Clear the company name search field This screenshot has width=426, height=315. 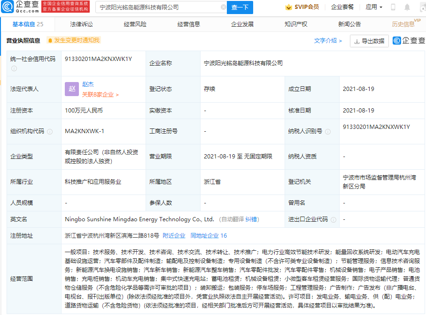pyautogui.click(x=224, y=7)
